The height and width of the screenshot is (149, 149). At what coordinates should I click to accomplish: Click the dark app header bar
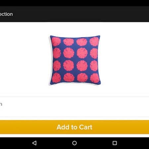pyautogui.click(x=74, y=14)
